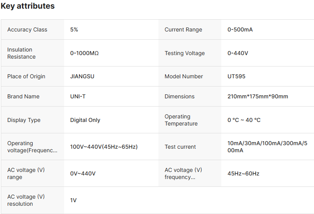Click the Insulation Resistance label
The image size is (314, 214).
click(x=22, y=53)
